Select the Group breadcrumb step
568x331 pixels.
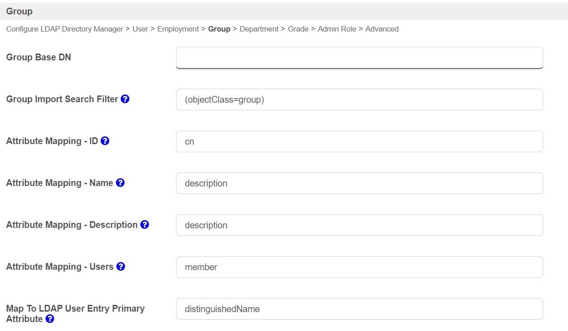pyautogui.click(x=219, y=29)
